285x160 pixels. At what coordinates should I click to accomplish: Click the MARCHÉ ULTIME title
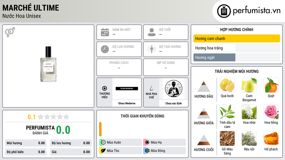[31, 8]
